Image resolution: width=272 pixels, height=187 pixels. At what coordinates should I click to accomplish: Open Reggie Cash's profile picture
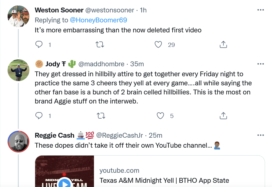pos(18,142)
